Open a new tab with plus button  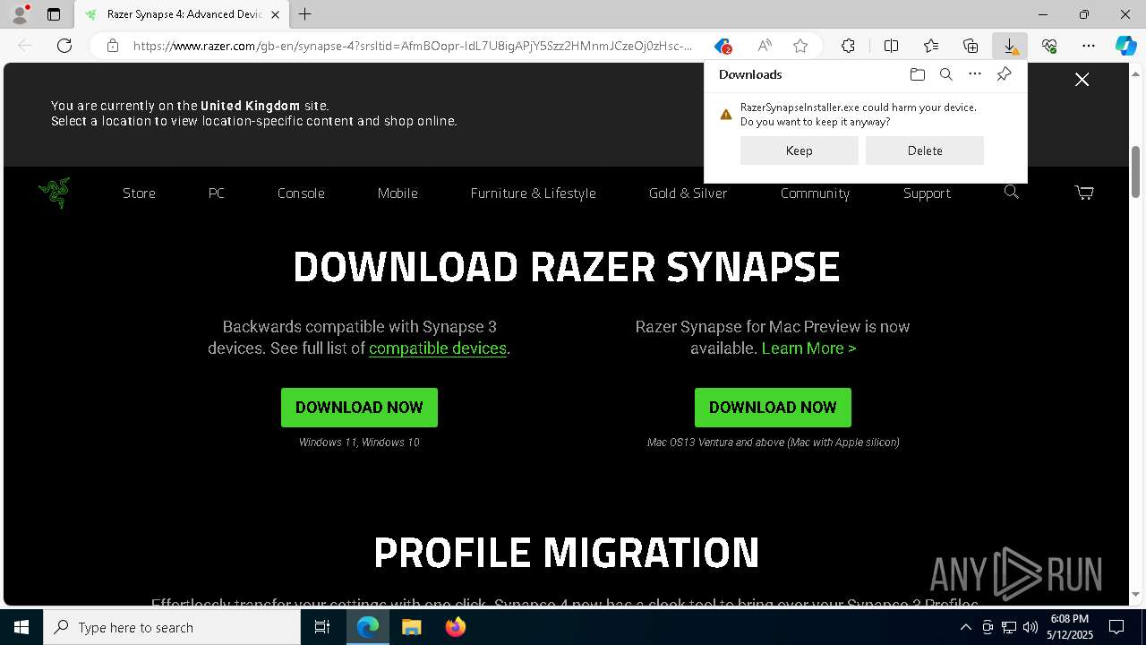[x=305, y=14]
